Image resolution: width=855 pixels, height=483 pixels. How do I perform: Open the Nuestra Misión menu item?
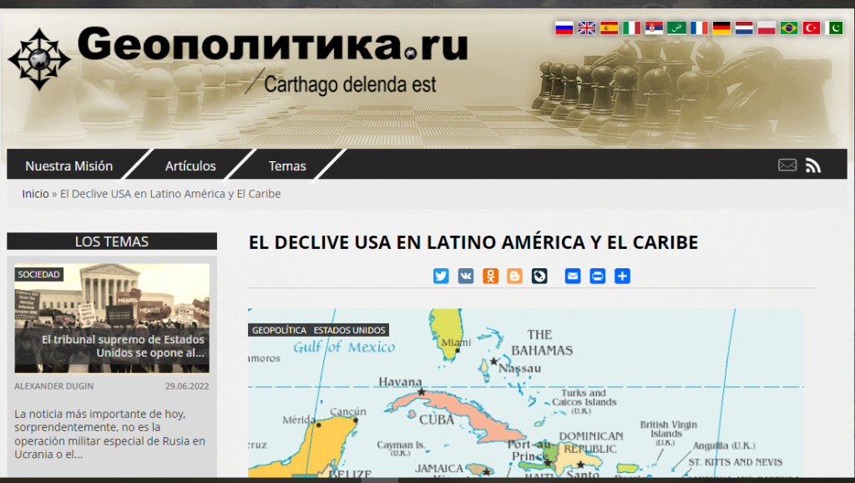coord(69,166)
